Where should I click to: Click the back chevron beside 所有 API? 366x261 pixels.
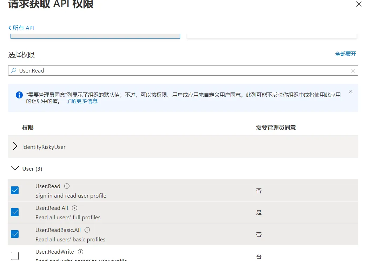coord(9,28)
